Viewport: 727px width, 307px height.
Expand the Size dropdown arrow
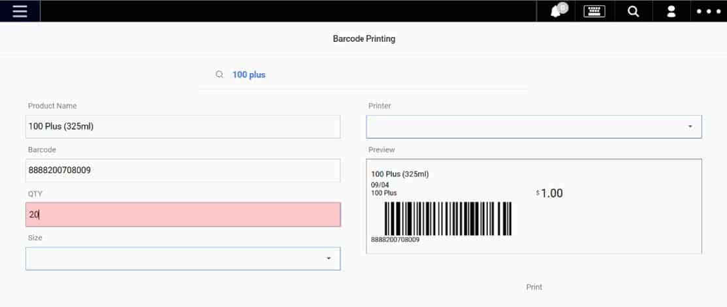coord(329,258)
